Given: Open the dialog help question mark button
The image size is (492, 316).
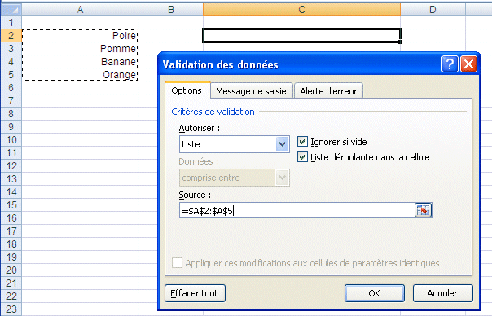Looking at the screenshot, I should [450, 64].
